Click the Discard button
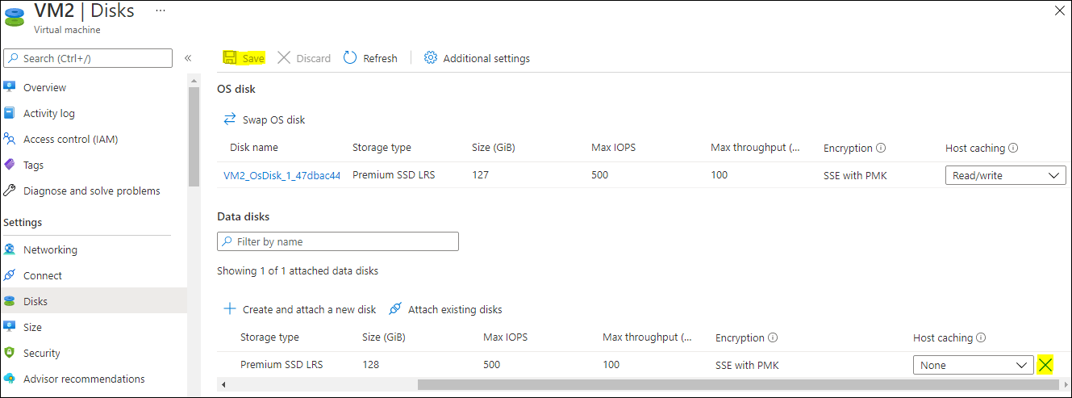 pyautogui.click(x=304, y=58)
